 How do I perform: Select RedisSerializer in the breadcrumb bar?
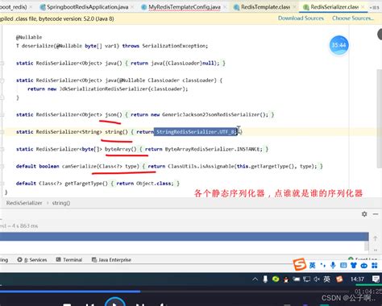pos(24,203)
